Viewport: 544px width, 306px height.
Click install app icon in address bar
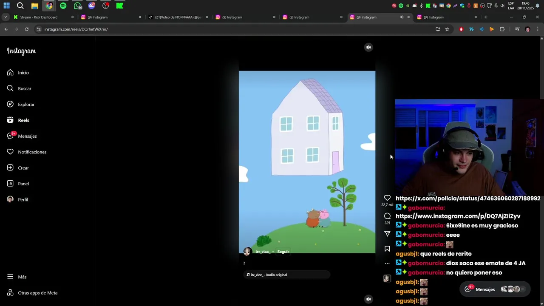(x=438, y=29)
